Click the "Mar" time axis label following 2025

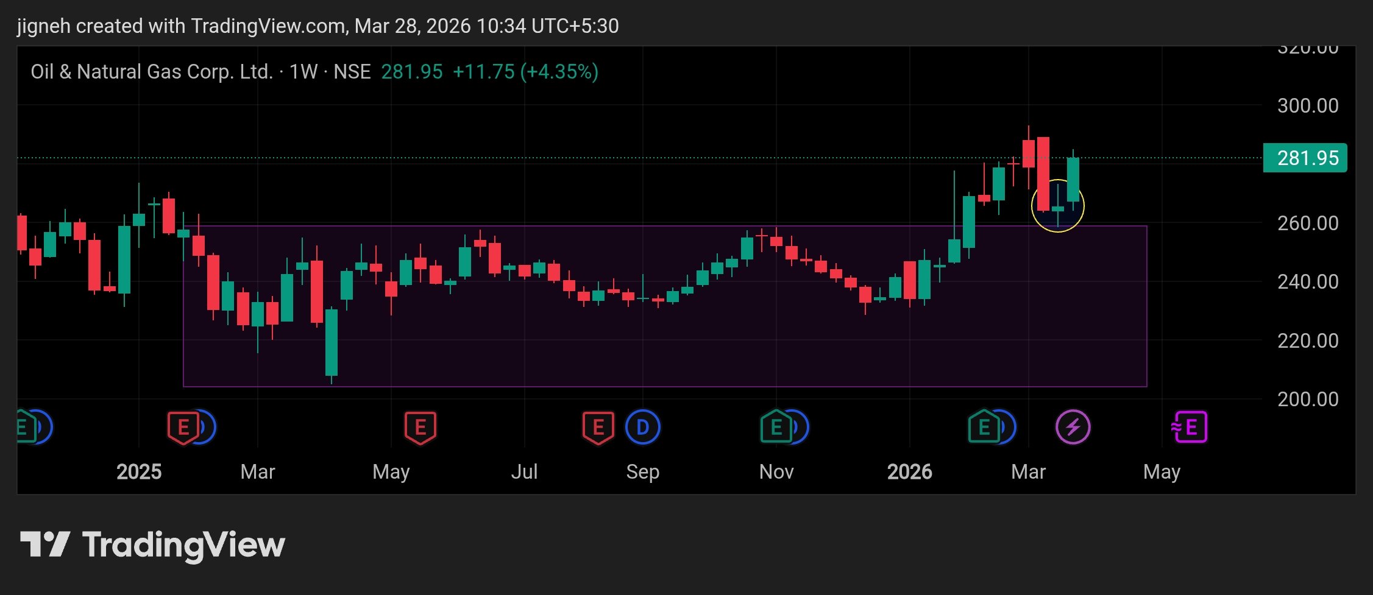pyautogui.click(x=258, y=472)
